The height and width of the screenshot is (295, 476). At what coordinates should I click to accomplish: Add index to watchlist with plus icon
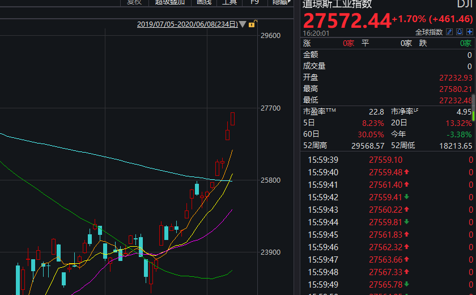click(470, 32)
